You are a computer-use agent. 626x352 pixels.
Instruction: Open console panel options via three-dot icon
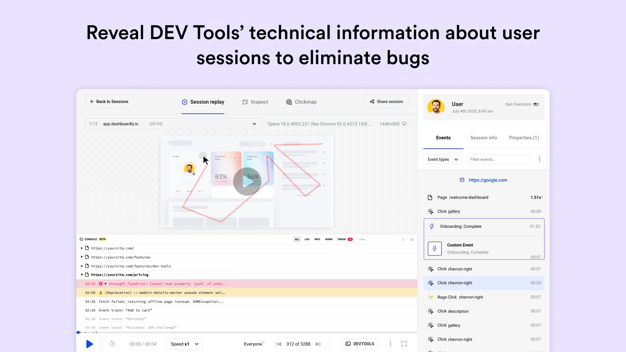tap(403, 239)
